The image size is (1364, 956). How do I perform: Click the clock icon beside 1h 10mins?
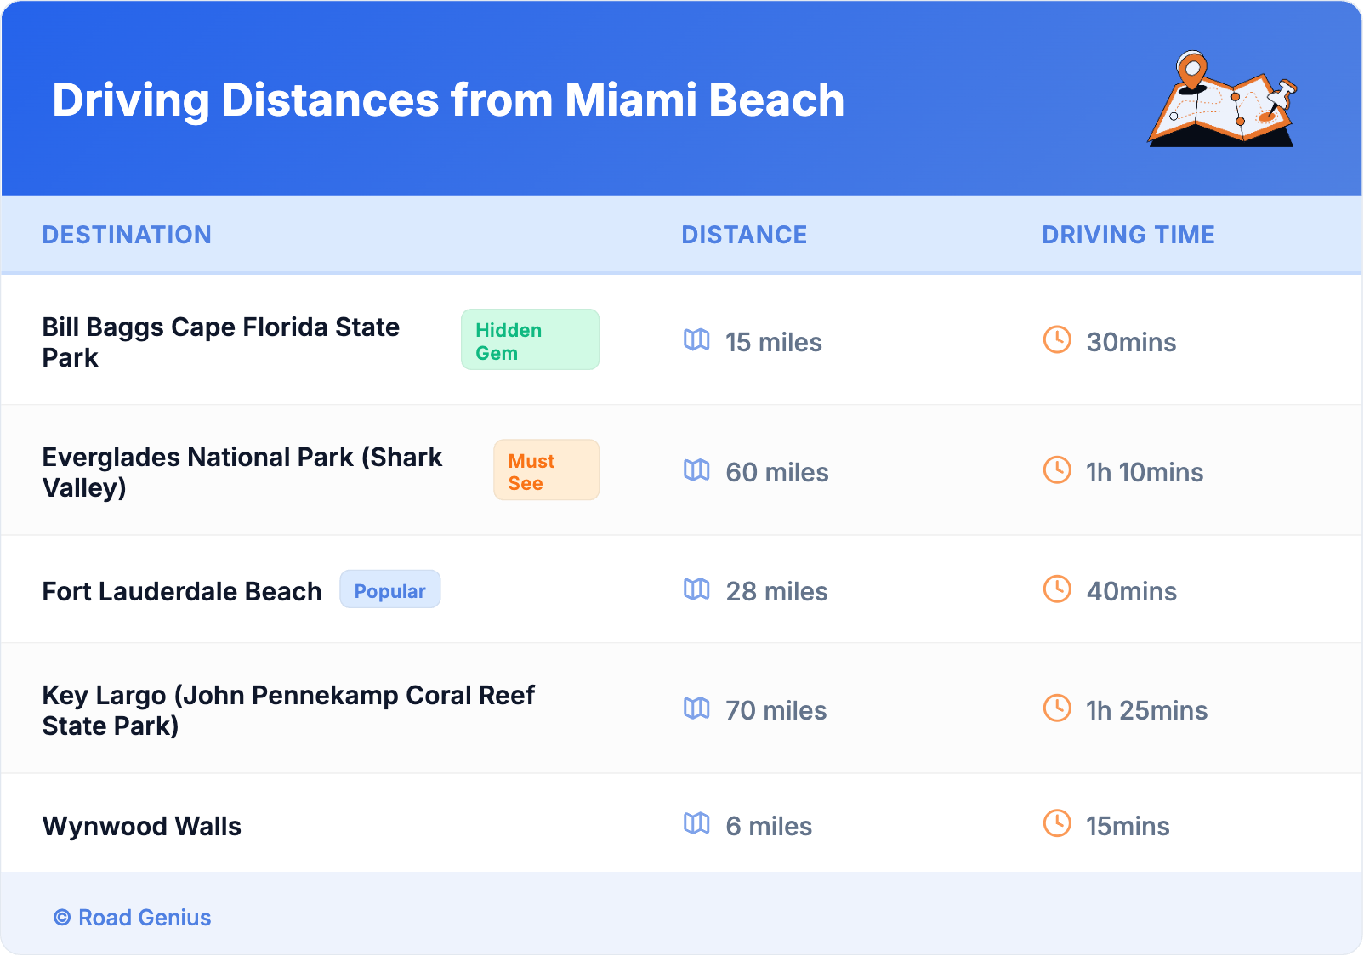[x=1057, y=470]
